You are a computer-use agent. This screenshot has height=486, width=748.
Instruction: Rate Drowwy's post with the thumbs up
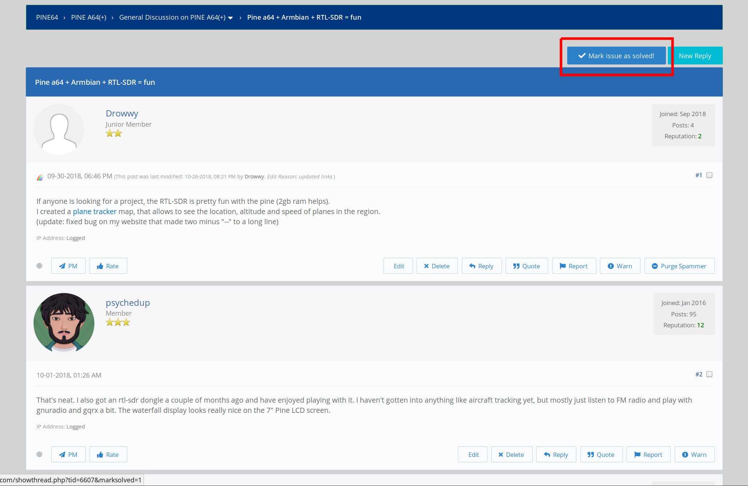(108, 266)
